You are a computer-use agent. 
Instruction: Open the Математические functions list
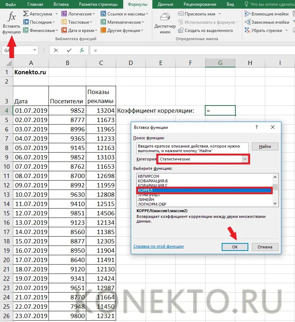point(122,22)
